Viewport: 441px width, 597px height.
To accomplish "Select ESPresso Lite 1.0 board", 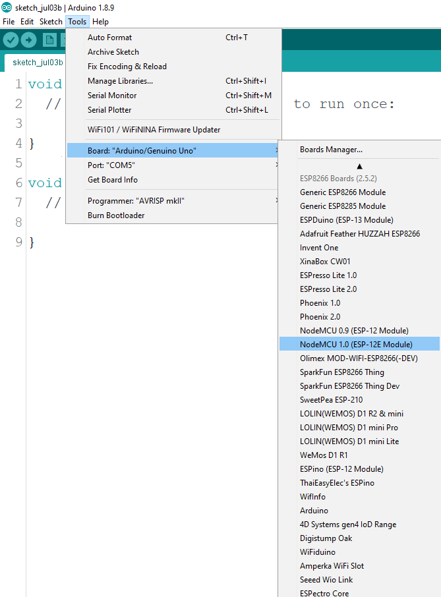I will tap(359, 275).
